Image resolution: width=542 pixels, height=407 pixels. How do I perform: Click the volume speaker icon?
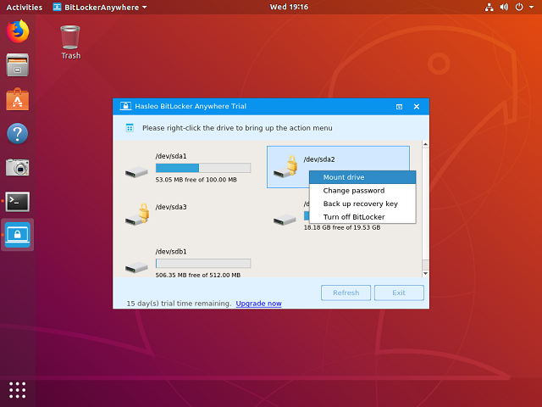505,7
